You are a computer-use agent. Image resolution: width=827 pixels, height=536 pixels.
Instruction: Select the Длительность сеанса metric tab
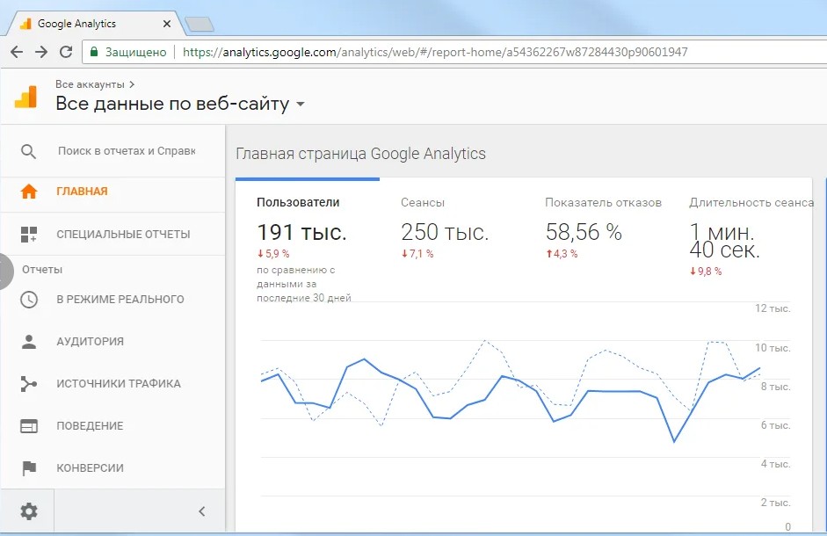[751, 203]
